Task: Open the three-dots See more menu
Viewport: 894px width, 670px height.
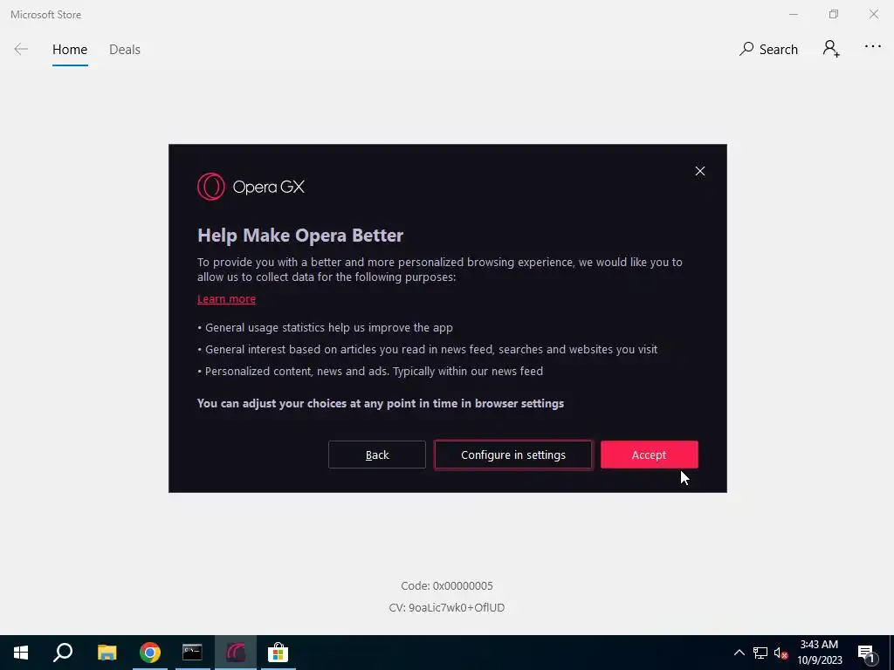Action: (x=872, y=47)
